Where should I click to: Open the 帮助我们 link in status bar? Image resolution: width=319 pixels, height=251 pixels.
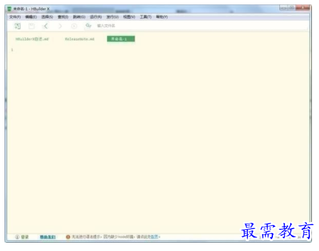pyautogui.click(x=47, y=237)
